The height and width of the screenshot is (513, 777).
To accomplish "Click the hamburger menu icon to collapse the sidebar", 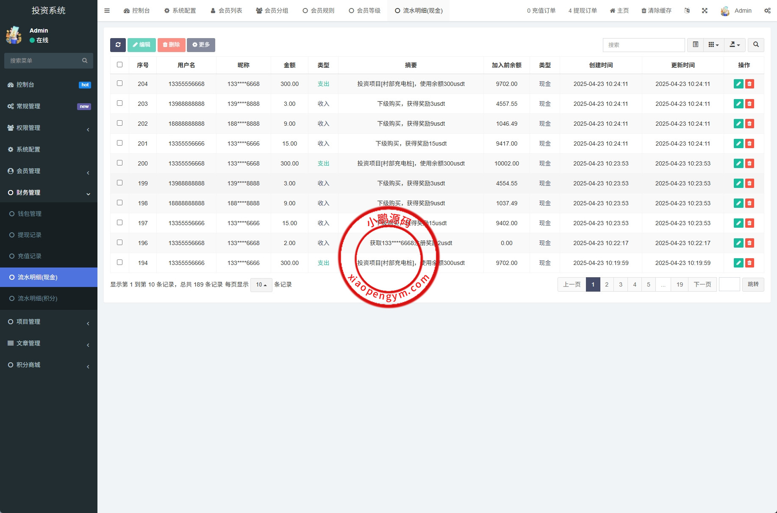I will (x=107, y=11).
